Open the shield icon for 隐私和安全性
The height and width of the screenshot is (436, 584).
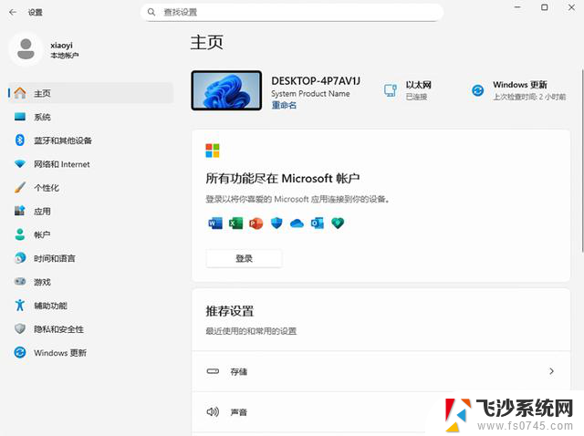coord(20,328)
